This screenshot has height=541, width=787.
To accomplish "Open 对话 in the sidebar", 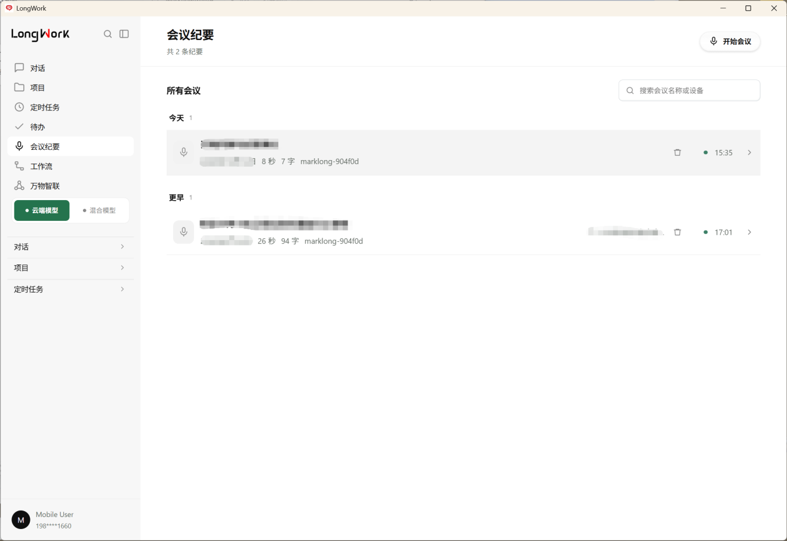I will pos(70,68).
